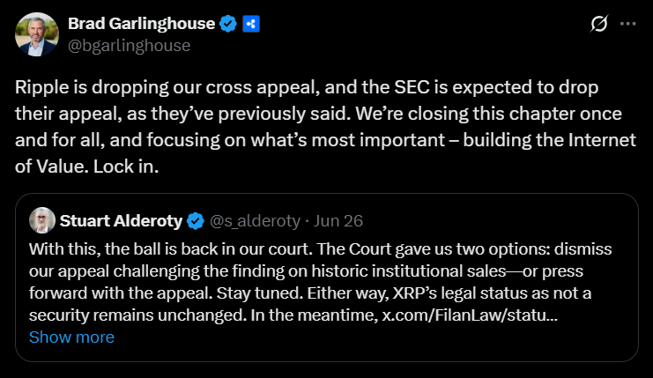This screenshot has height=378, width=653.
Task: Open the @s_alderoty handle
Action: coord(254,219)
